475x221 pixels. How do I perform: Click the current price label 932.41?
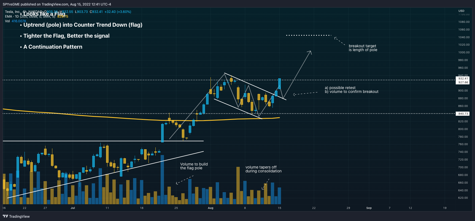(463, 79)
